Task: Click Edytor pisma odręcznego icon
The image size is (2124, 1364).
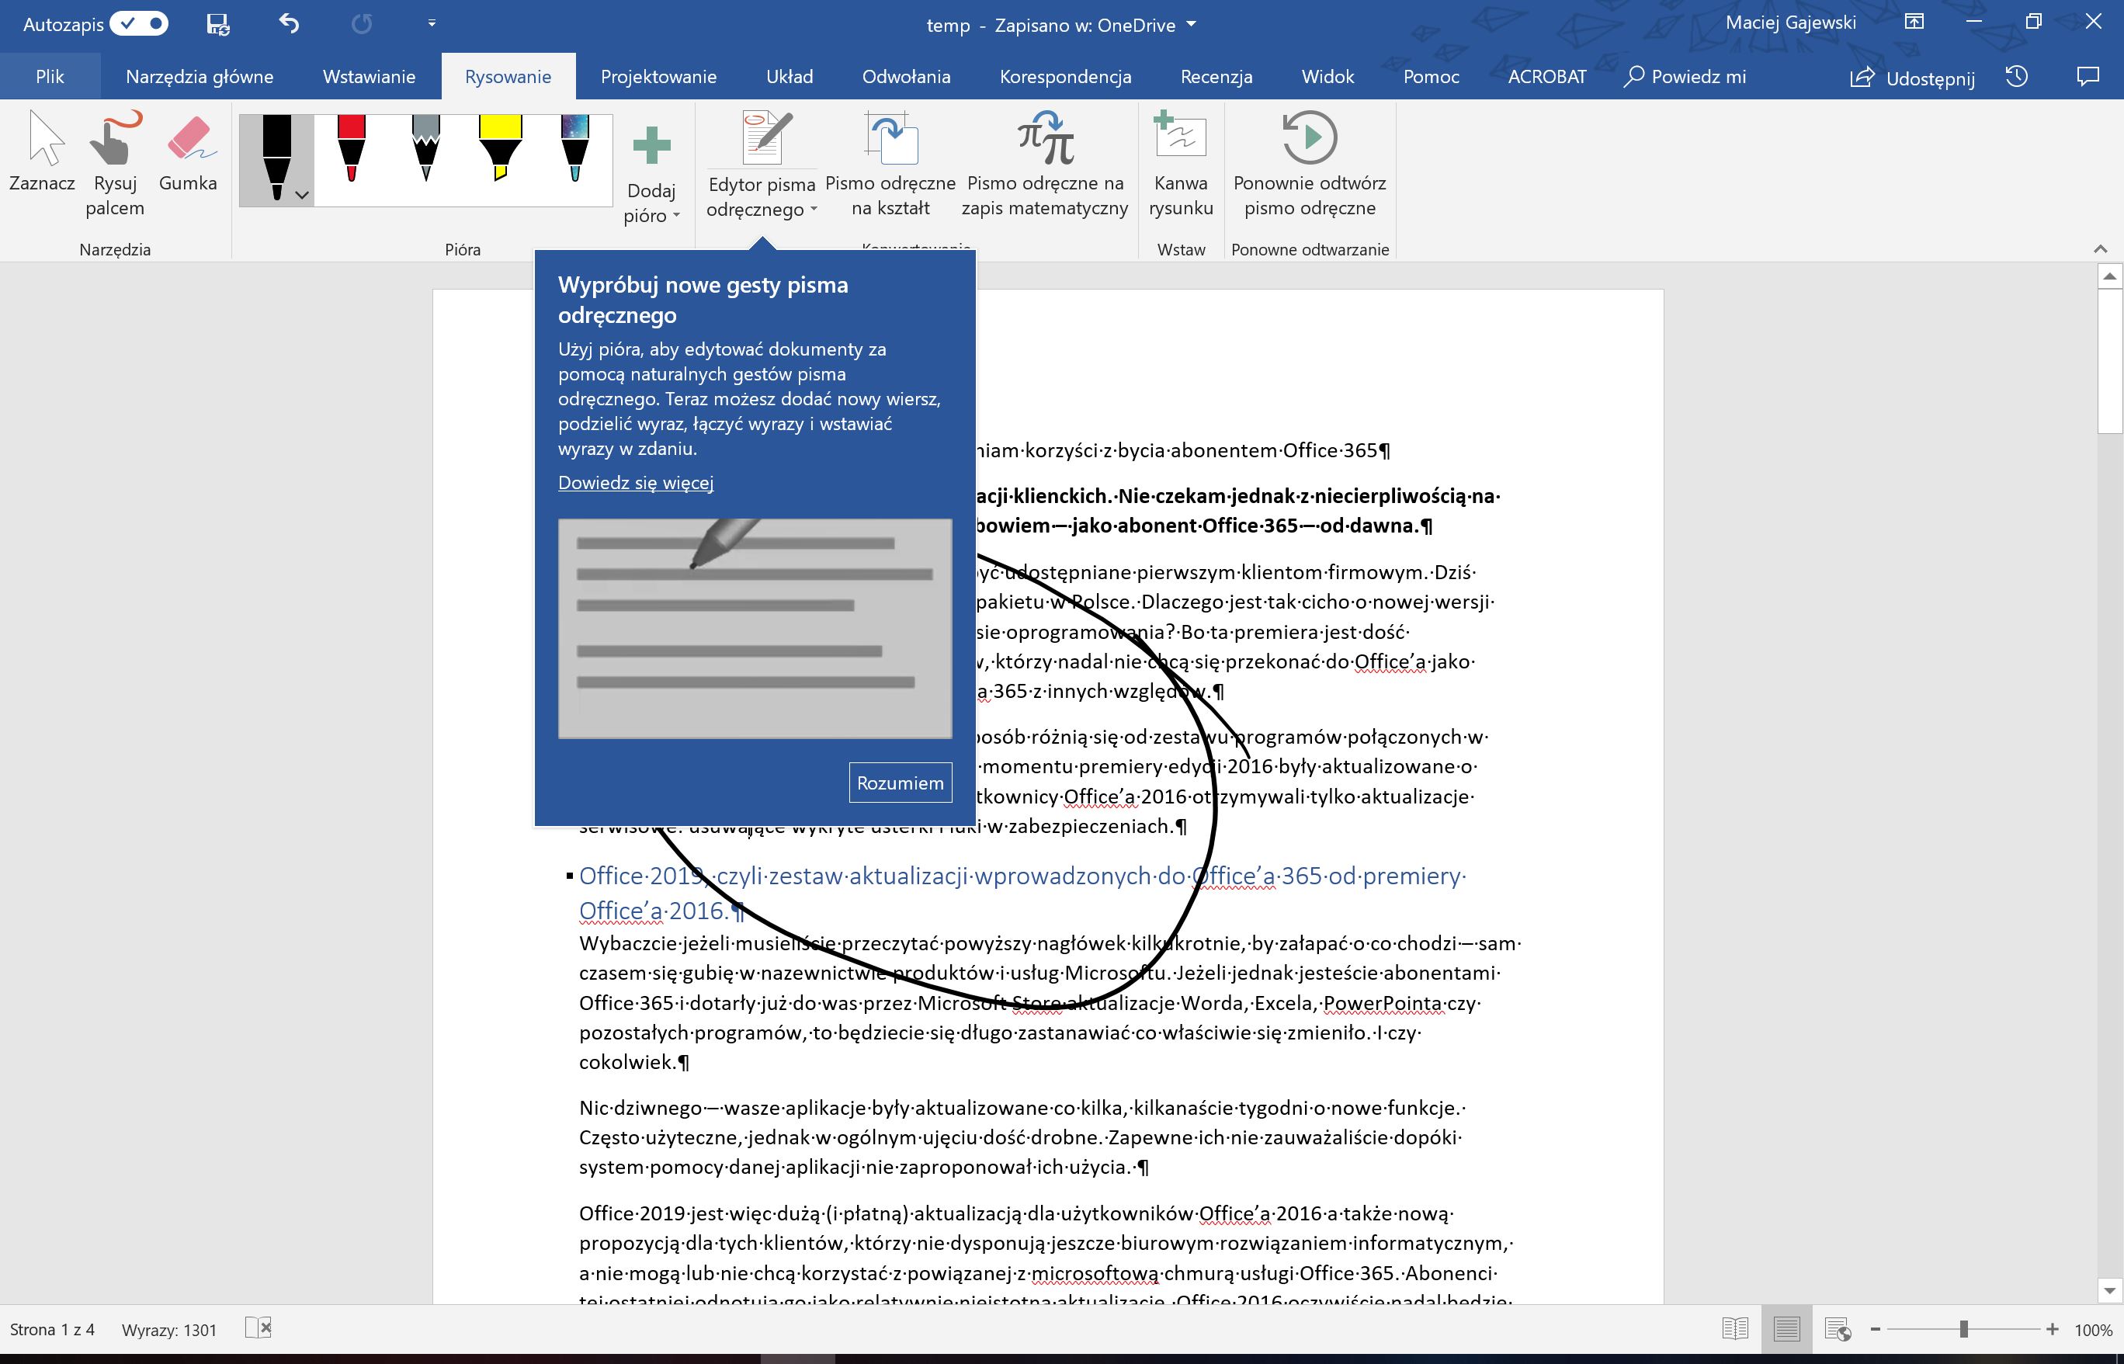Action: pos(762,138)
